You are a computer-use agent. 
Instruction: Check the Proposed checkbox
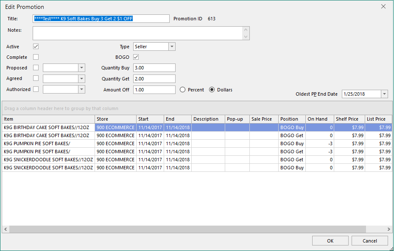tap(36, 67)
